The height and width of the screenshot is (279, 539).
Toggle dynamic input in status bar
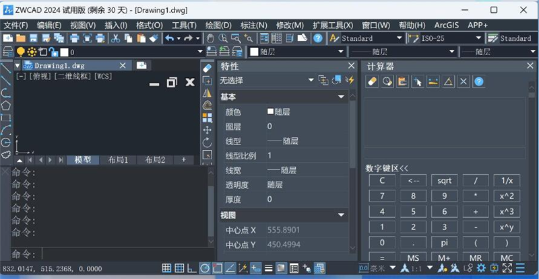coord(255,268)
